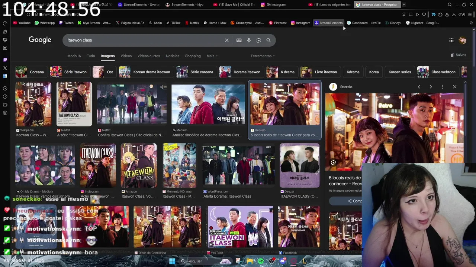Filter images by the Ost chip
Viewport: 476px width, 267px height.
(x=104, y=72)
